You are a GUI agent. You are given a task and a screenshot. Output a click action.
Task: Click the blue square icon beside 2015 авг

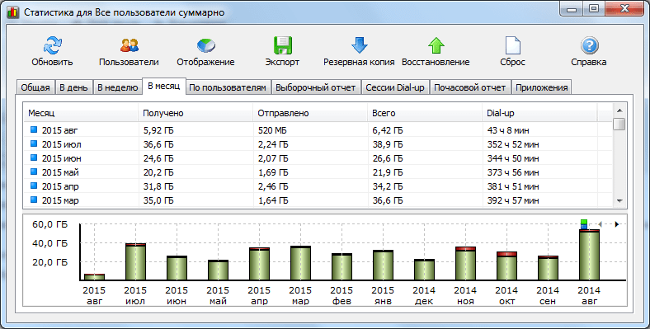coord(34,130)
